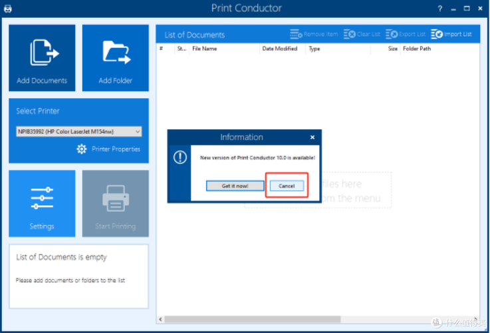Click the exclamation information icon in dialog

(180, 157)
